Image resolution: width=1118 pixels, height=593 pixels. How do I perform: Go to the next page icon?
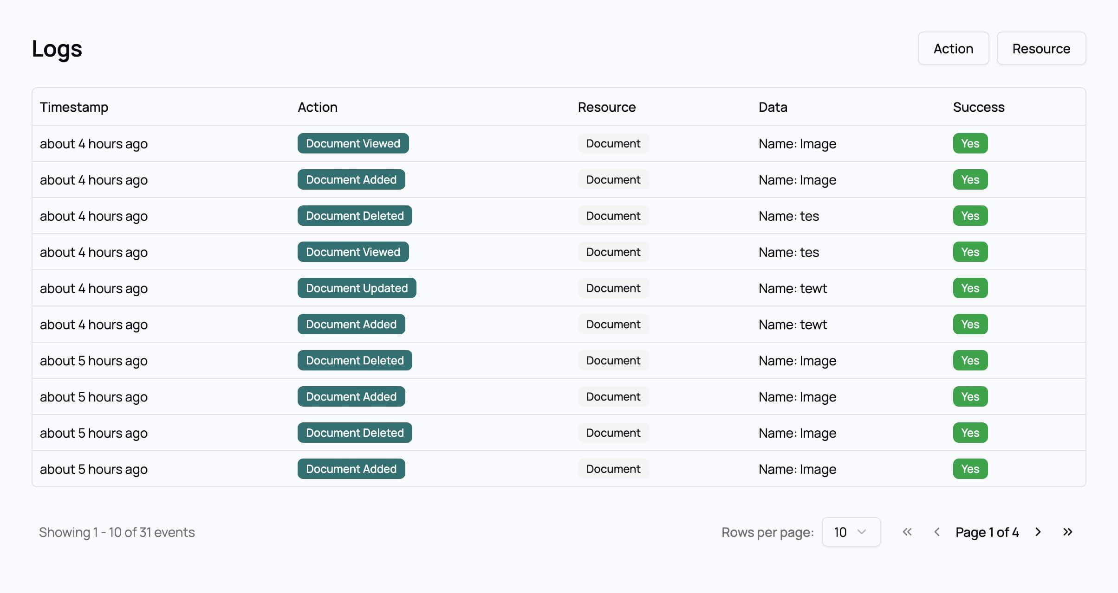click(1038, 532)
